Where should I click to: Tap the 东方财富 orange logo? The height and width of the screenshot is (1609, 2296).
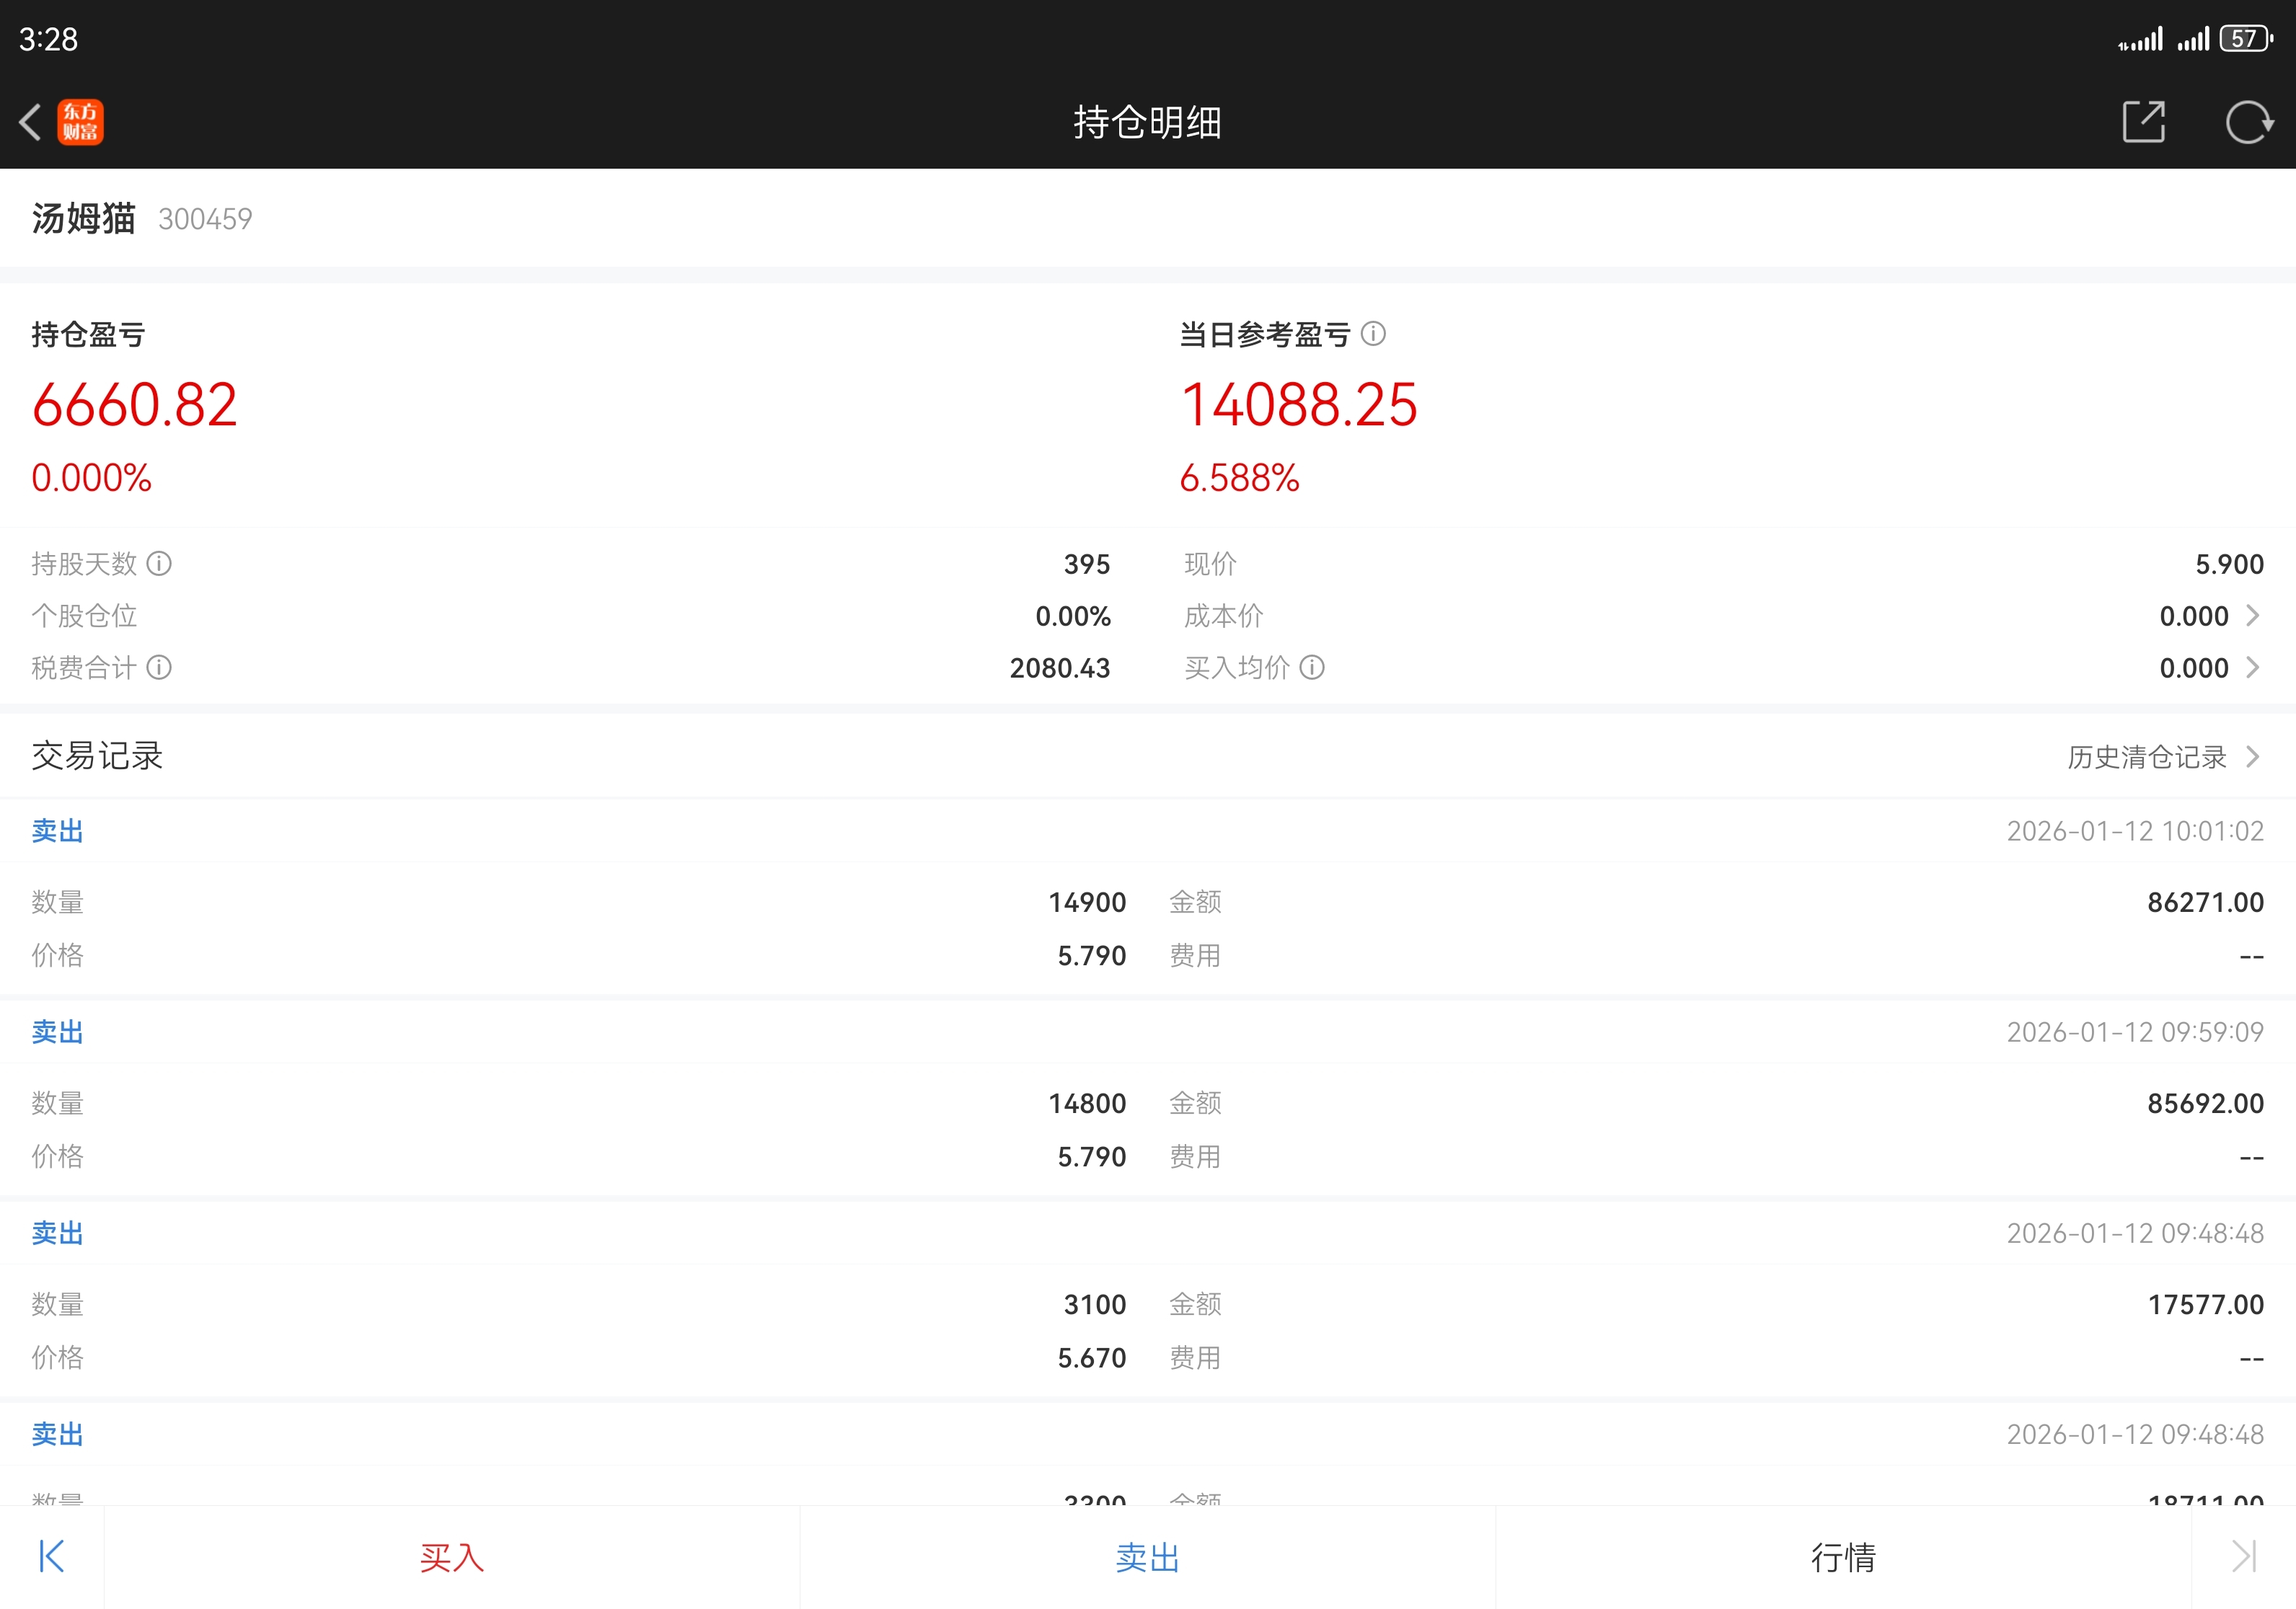coord(81,122)
